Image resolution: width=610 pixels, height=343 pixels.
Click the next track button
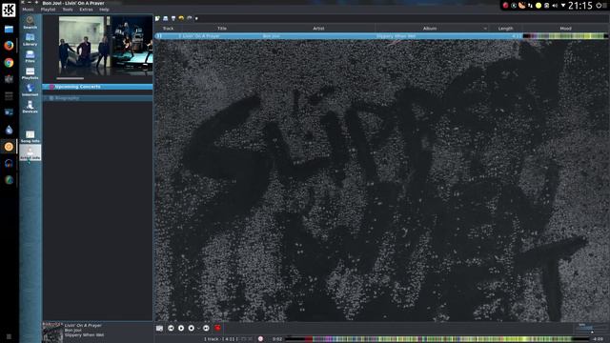click(206, 328)
